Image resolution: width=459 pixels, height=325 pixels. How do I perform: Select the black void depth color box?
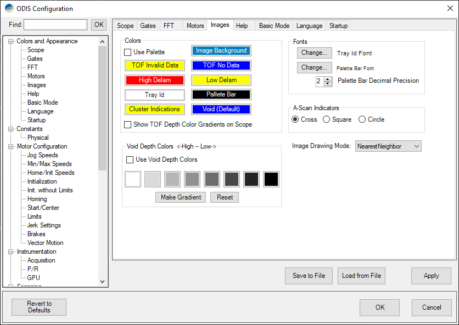coord(271,179)
